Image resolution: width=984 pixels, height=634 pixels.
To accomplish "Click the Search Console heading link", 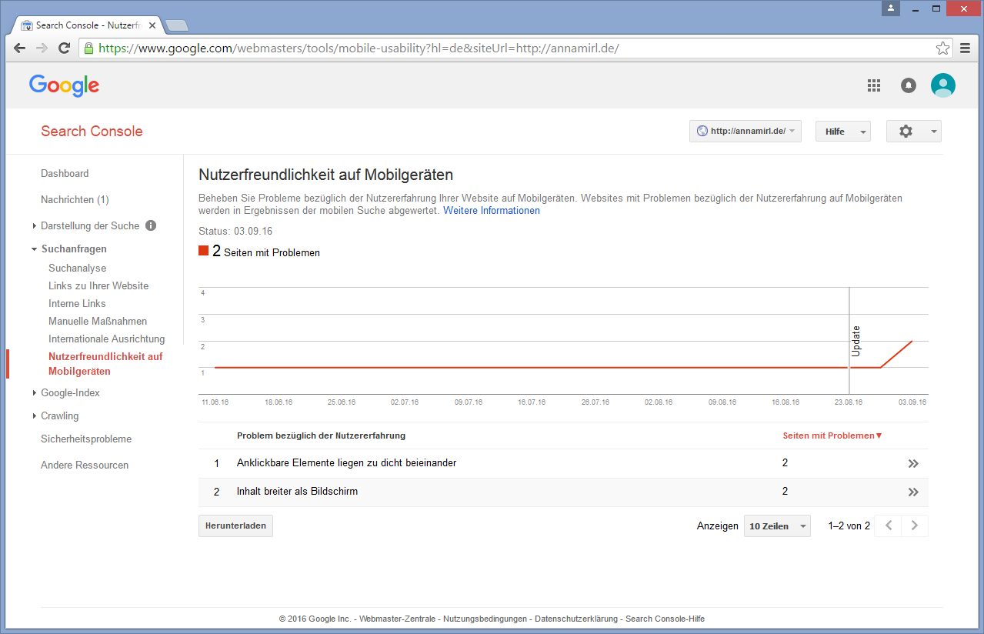I will [x=92, y=132].
